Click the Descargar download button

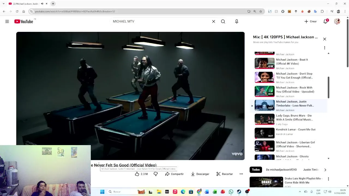point(200,174)
